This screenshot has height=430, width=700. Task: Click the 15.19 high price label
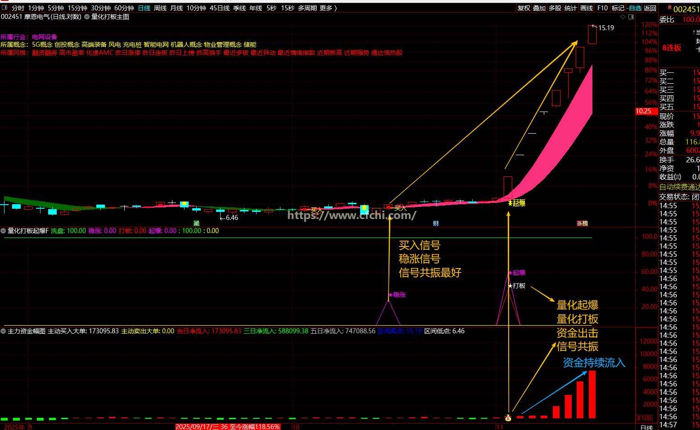(x=606, y=28)
